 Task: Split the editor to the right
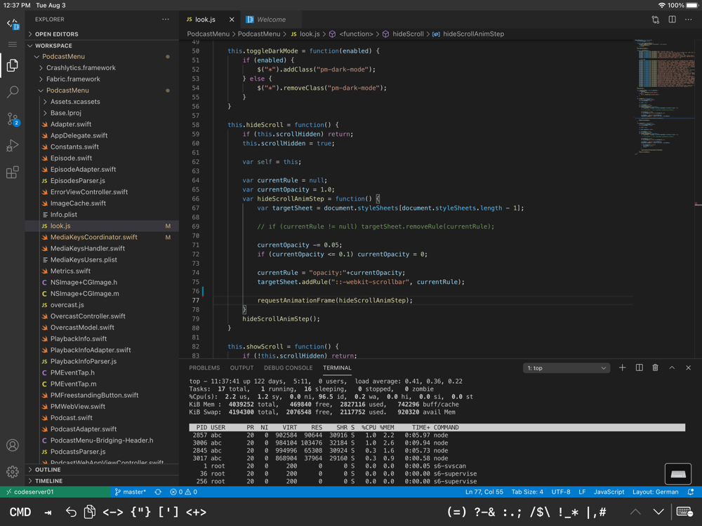pos(672,20)
